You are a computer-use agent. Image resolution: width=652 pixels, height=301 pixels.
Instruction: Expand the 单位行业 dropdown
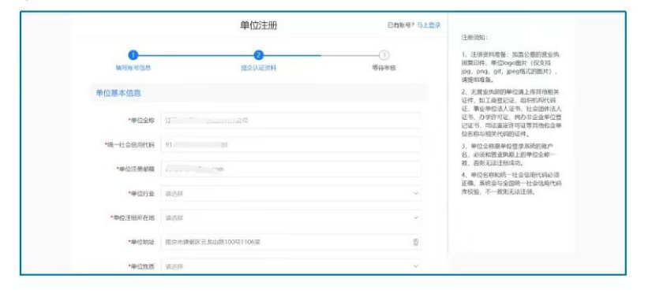point(291,194)
